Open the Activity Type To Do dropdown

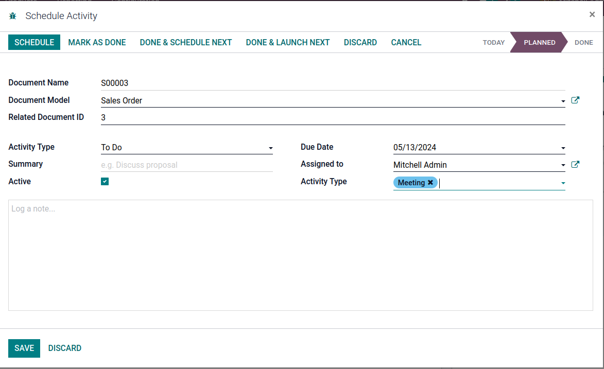click(x=270, y=148)
